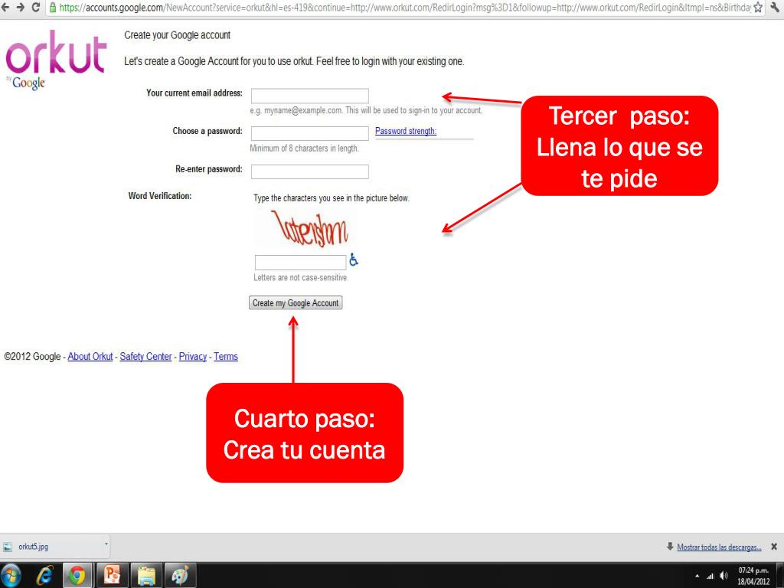The height and width of the screenshot is (588, 784).
Task: Open the downloaded orkut5.jpg file
Action: click(x=33, y=547)
